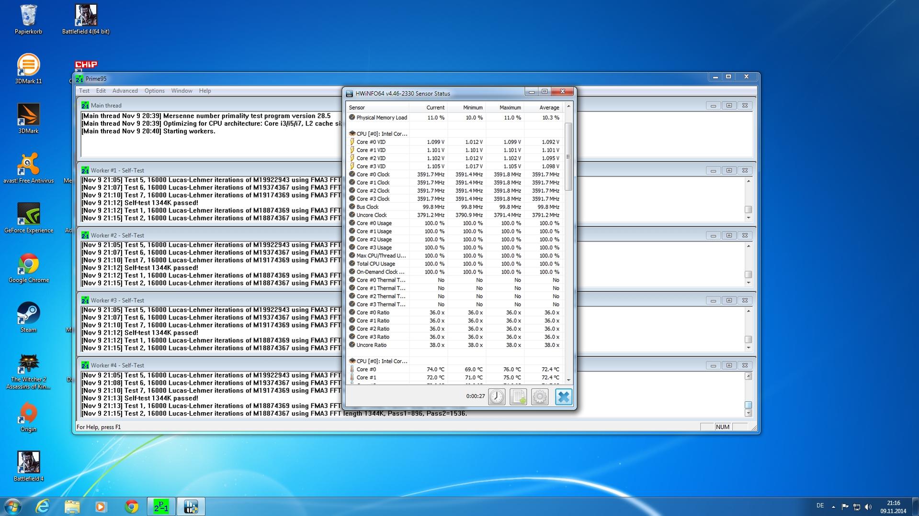Open the network icon in system tray
This screenshot has width=919, height=516.
[857, 506]
